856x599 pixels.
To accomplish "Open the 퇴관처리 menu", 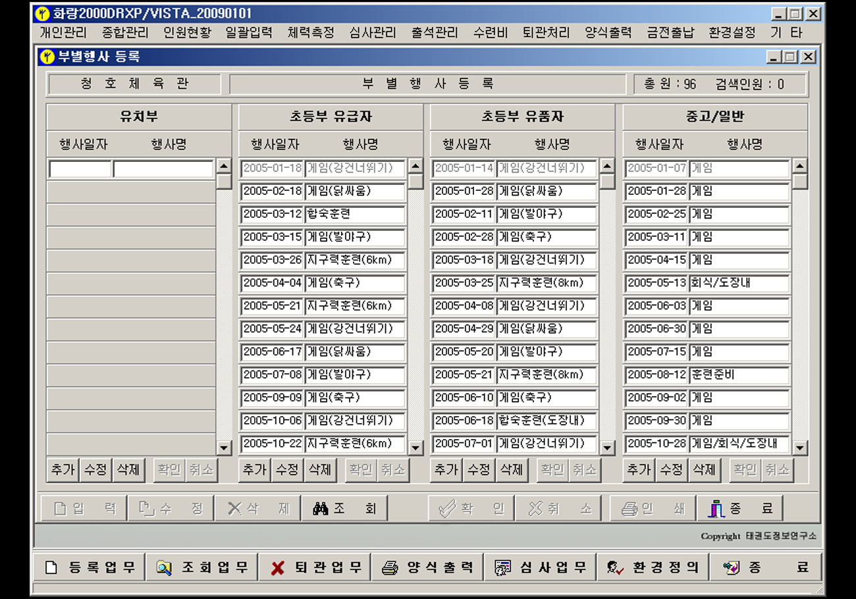I will click(x=546, y=32).
